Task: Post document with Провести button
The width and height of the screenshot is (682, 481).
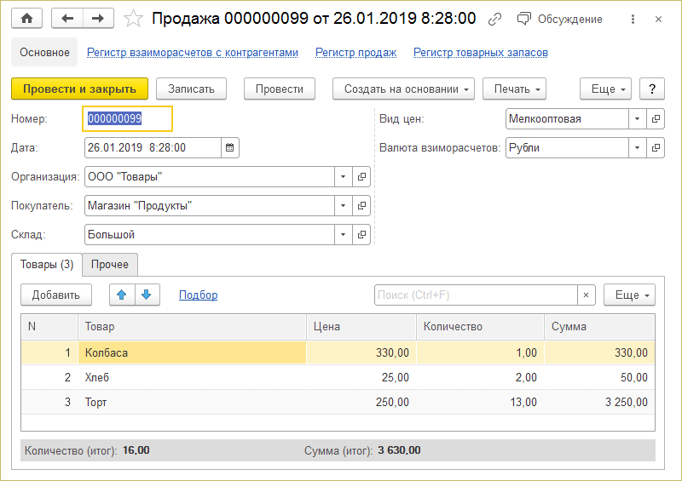Action: pos(280,89)
